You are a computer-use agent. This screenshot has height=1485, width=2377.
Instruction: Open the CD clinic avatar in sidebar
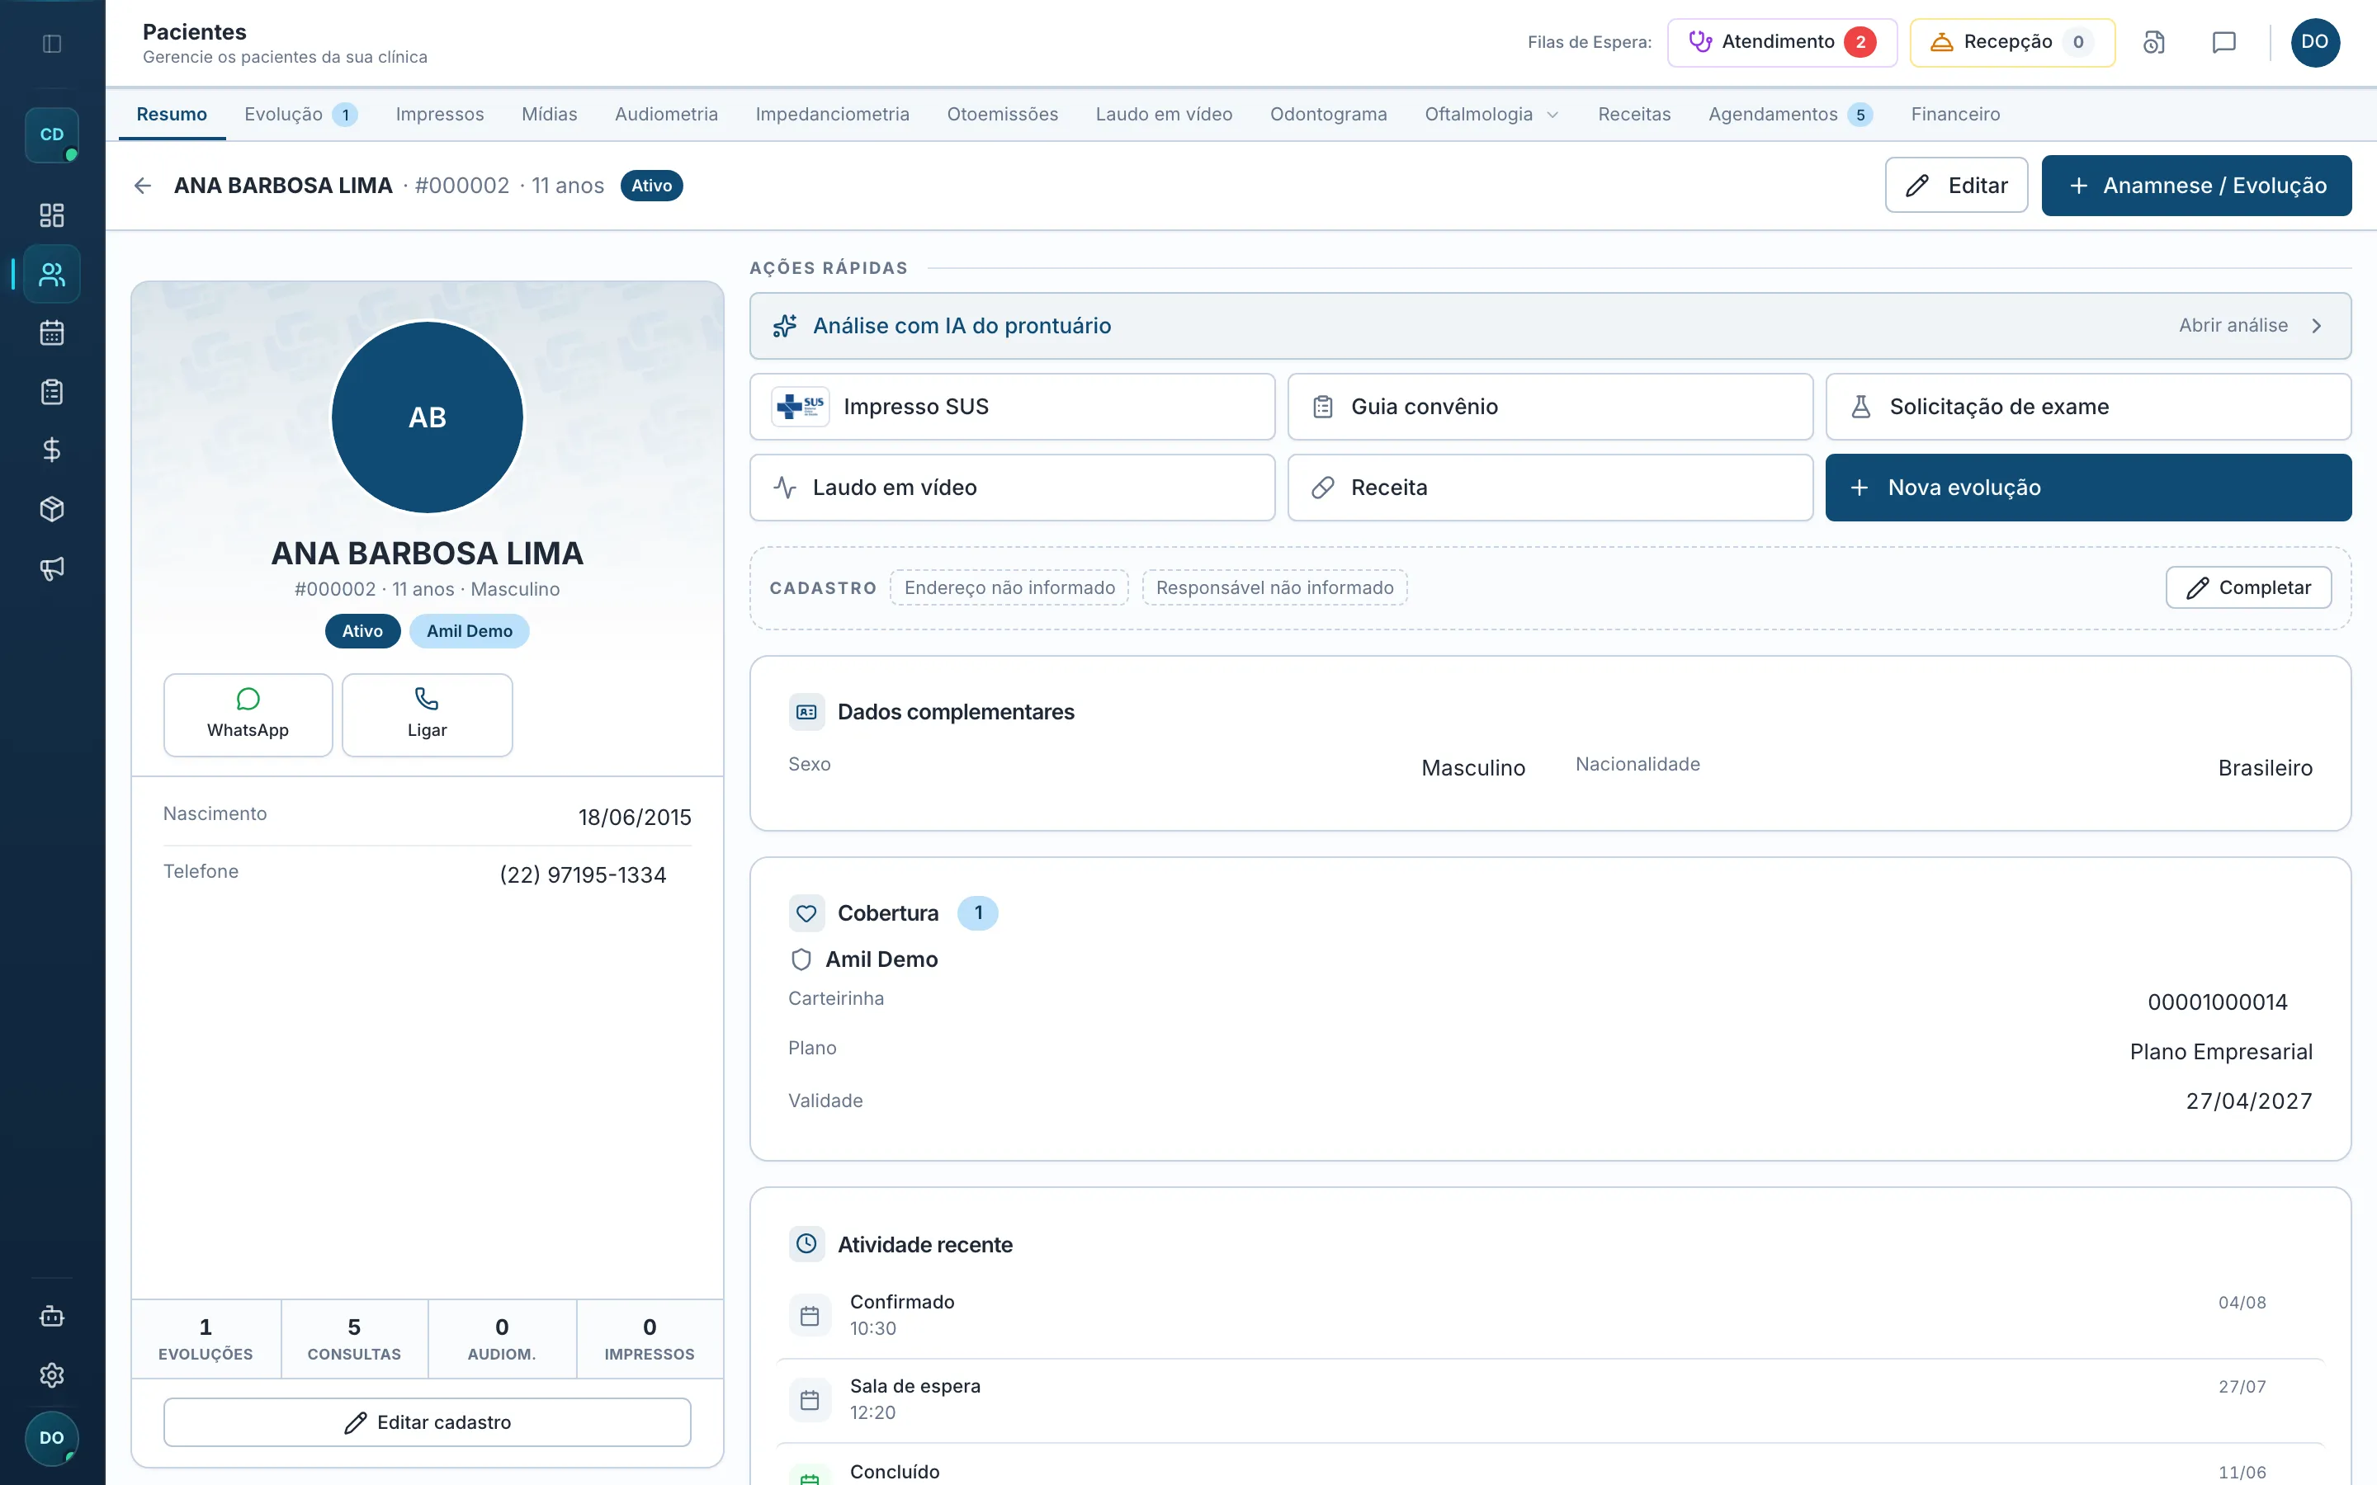[x=52, y=134]
